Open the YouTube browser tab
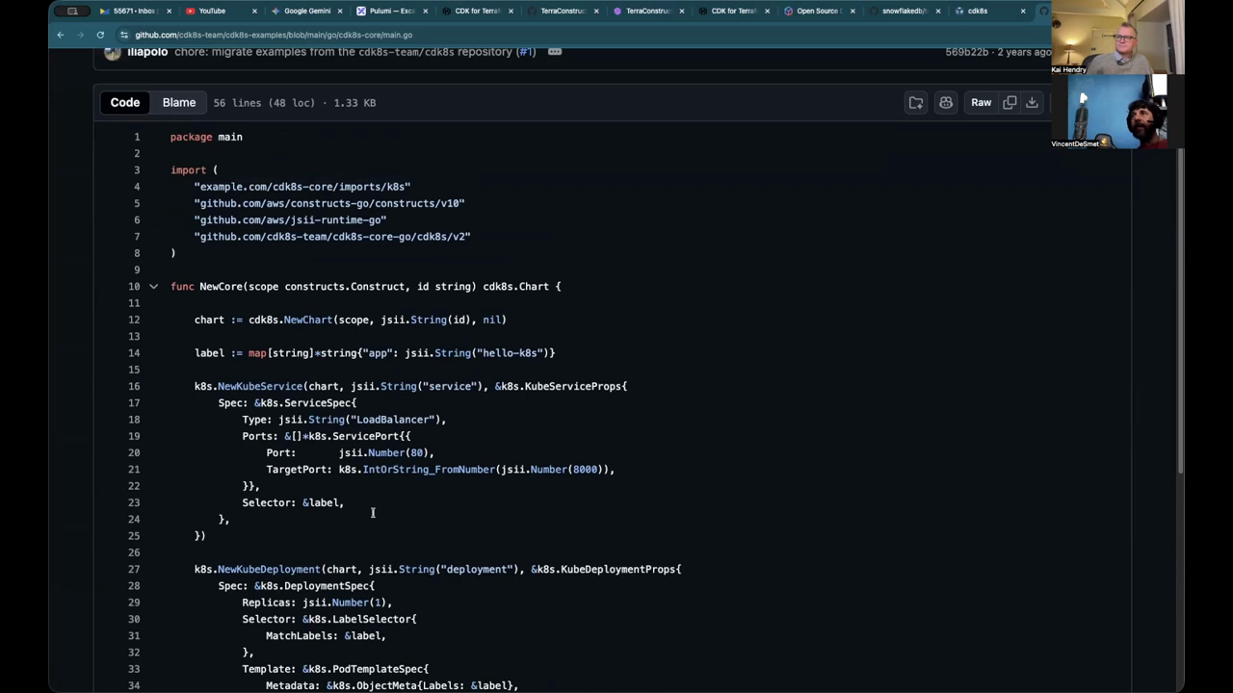The image size is (1233, 693). click(212, 12)
